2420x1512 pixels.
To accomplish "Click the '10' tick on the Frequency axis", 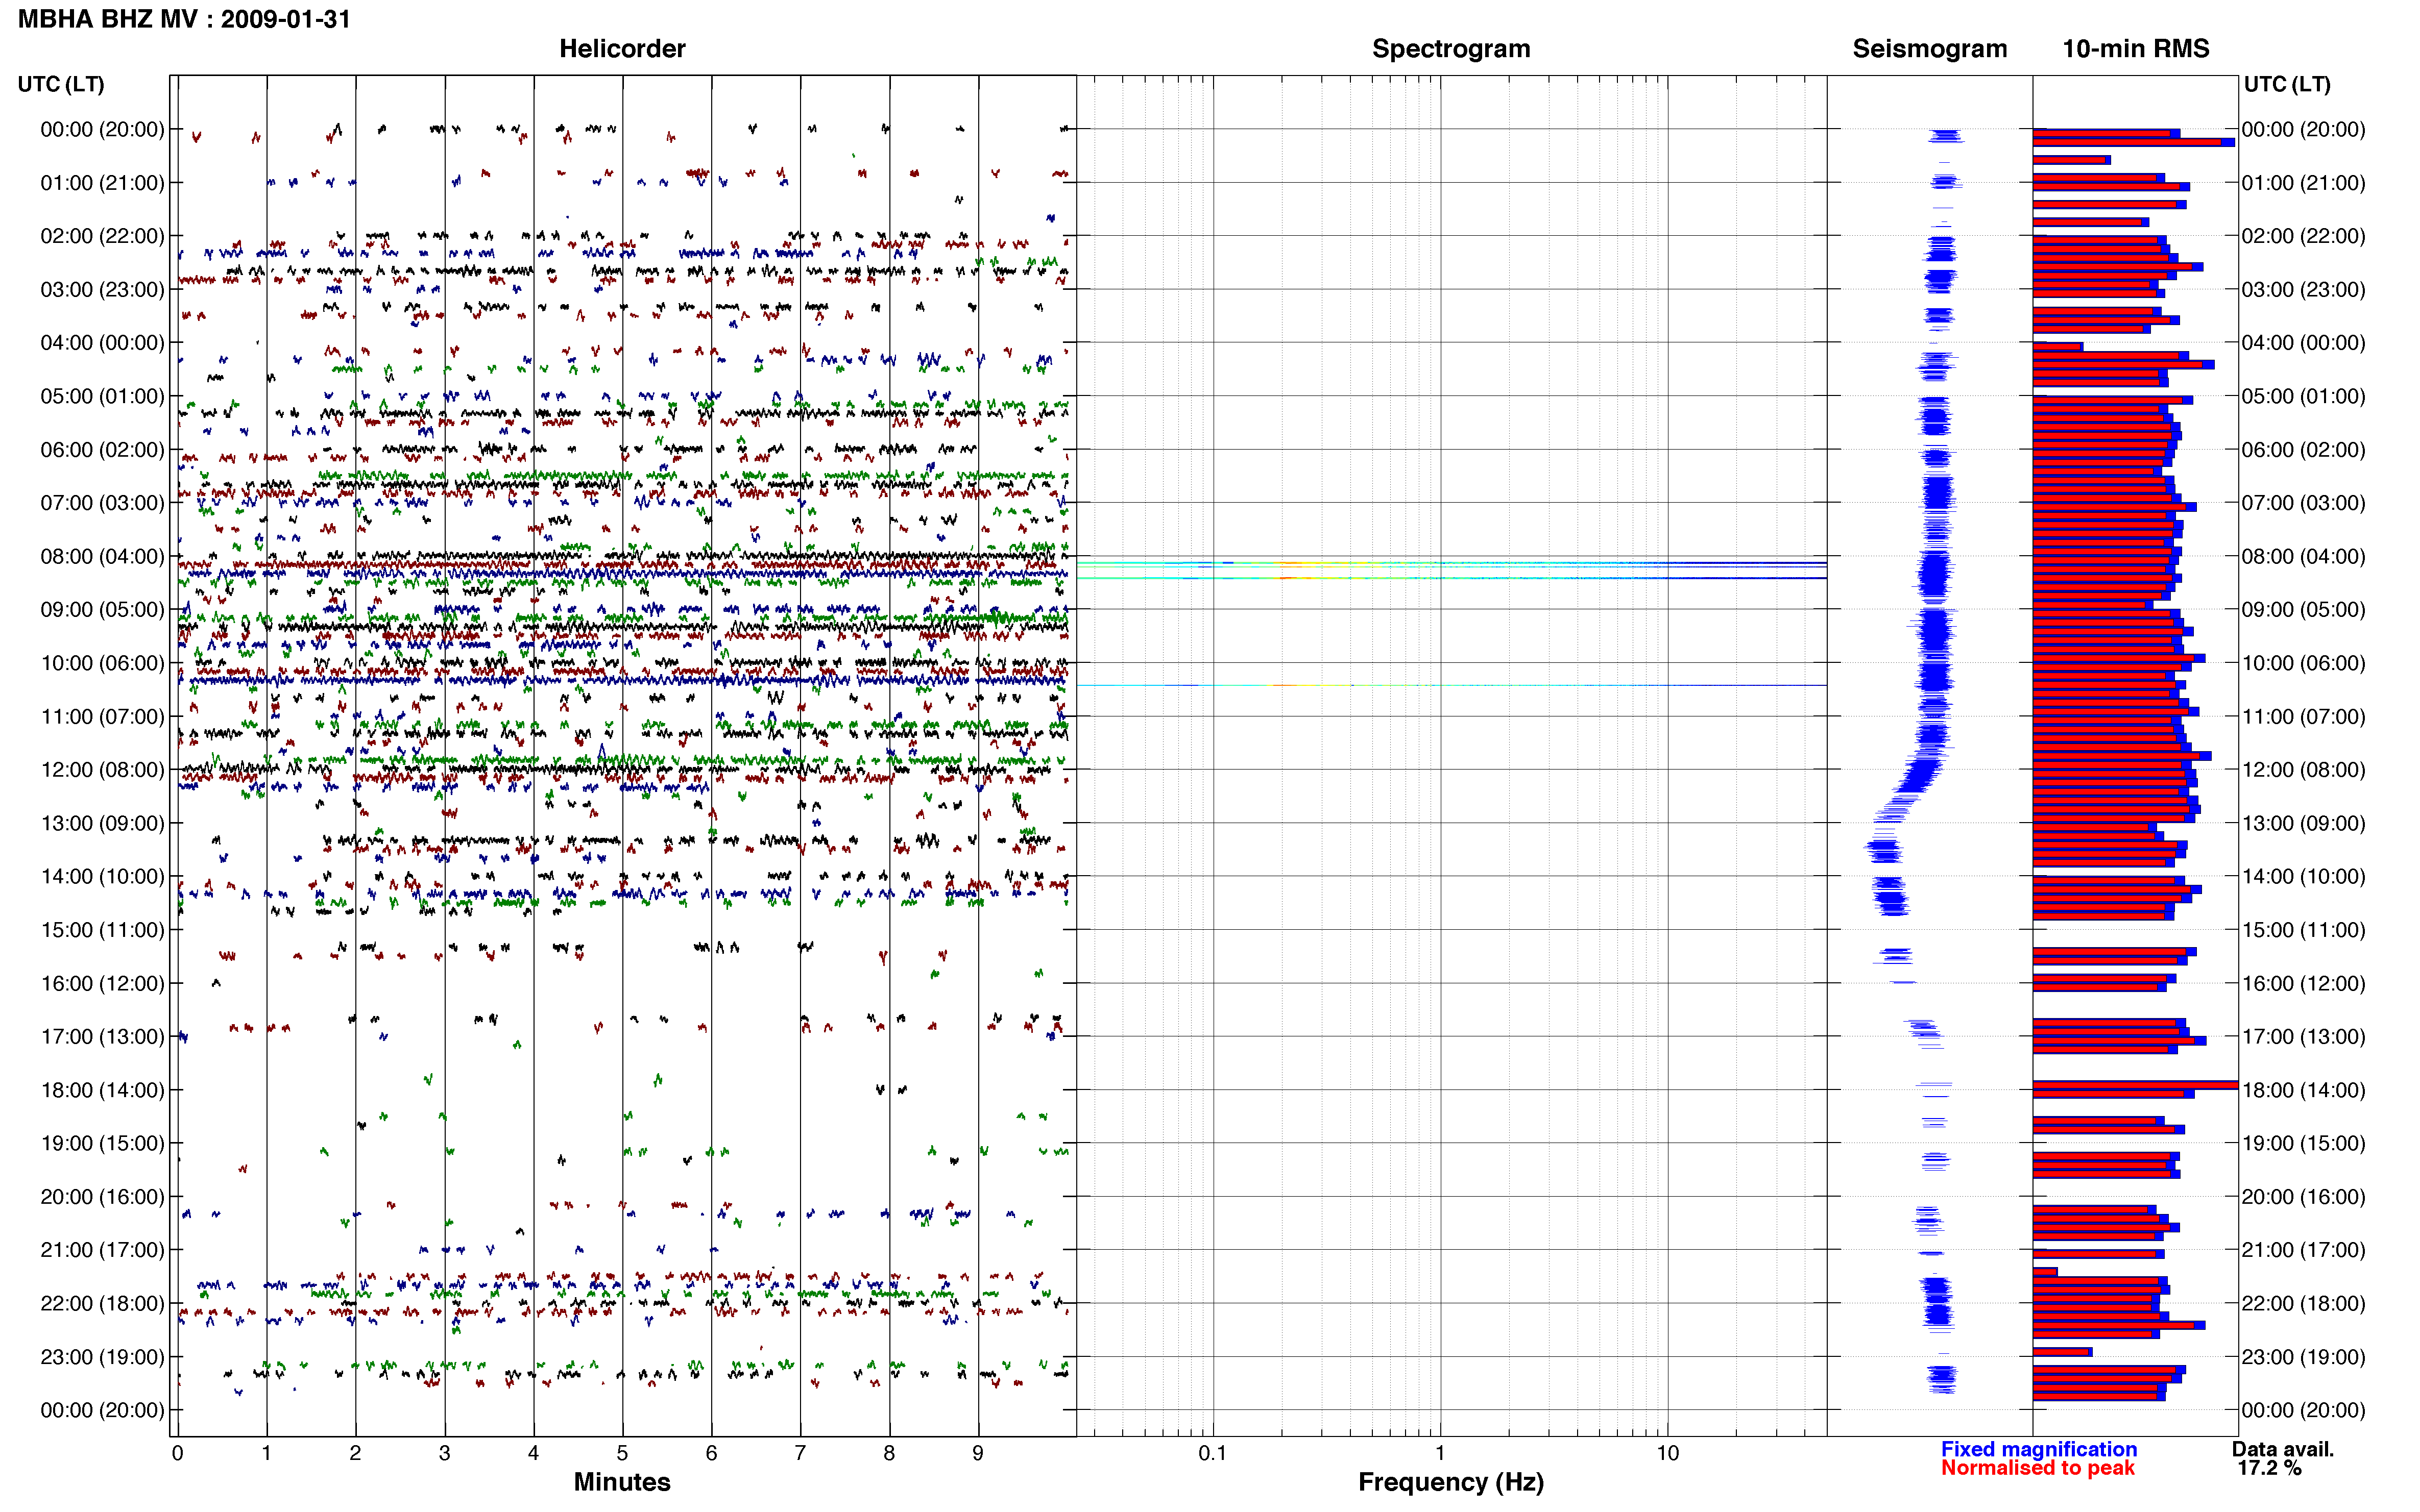I will point(1667,1454).
